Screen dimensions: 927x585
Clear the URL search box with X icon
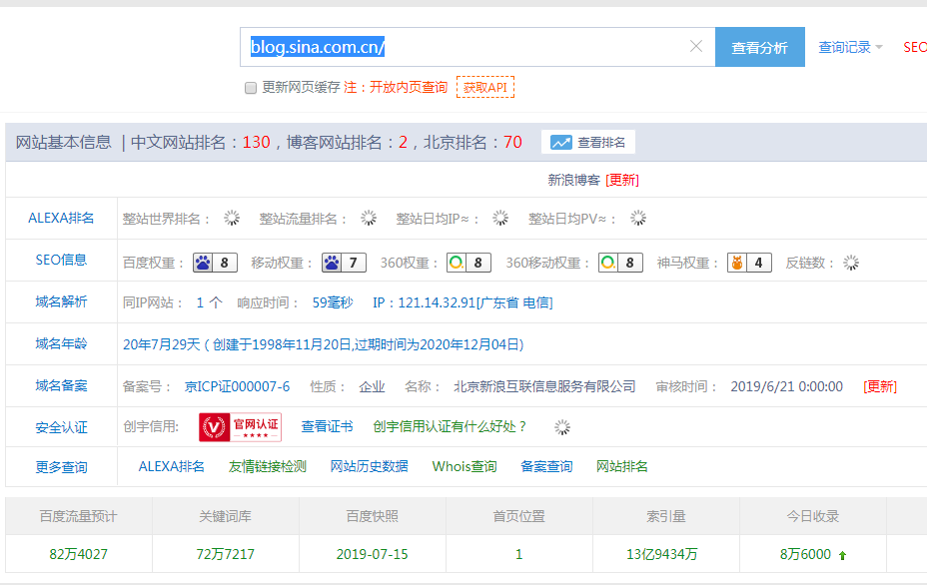696,47
